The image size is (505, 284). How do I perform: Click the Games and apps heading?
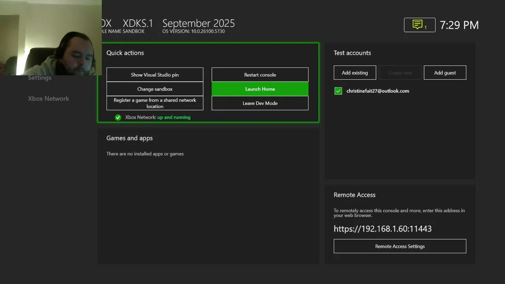(129, 138)
